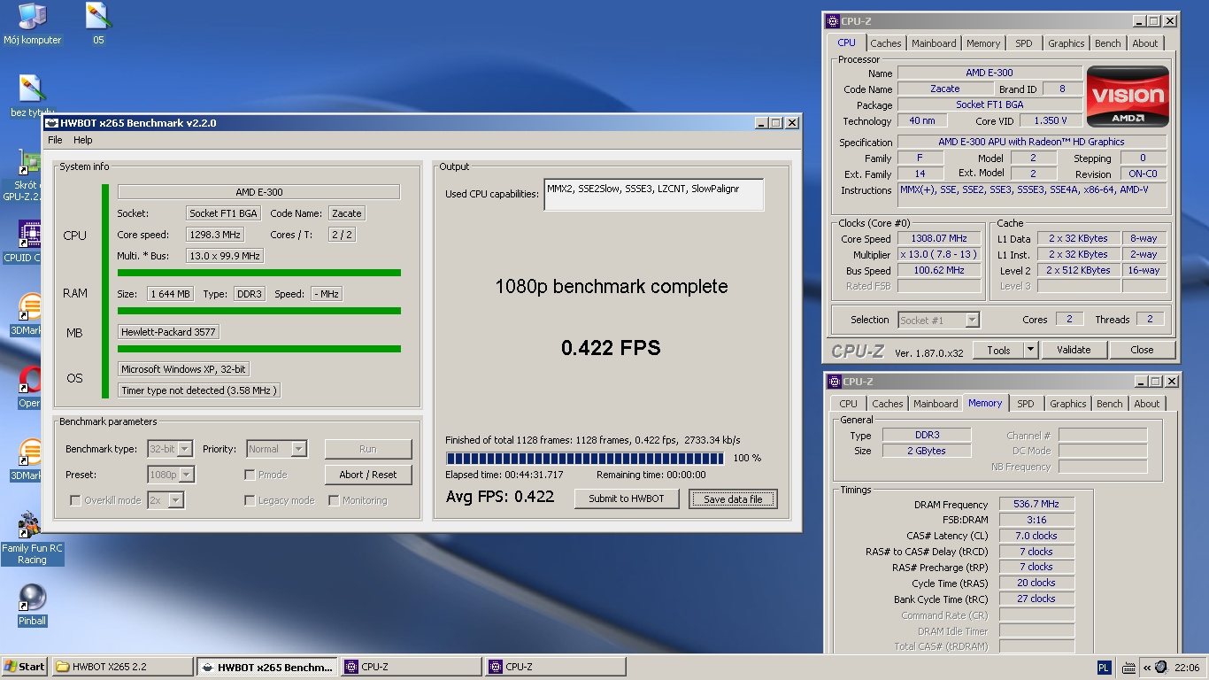The width and height of the screenshot is (1209, 680).
Task: Switch to SPD tab in CPU-Z Memory timings window
Action: [1025, 404]
